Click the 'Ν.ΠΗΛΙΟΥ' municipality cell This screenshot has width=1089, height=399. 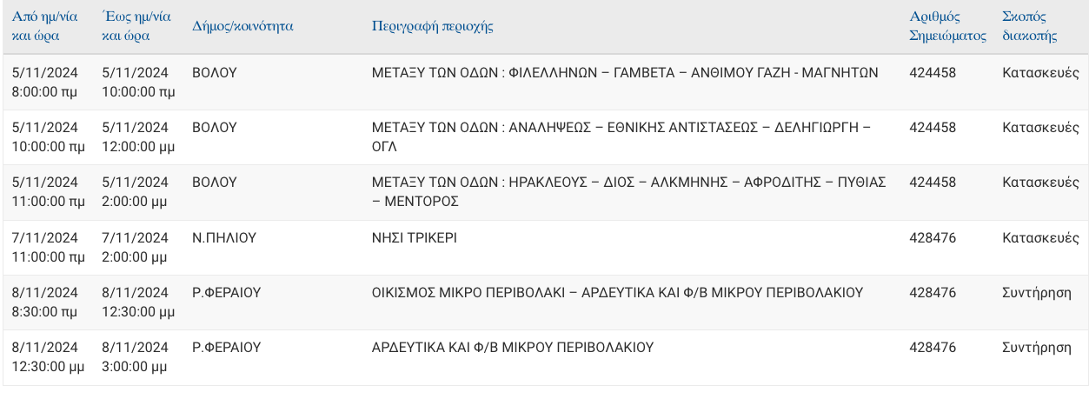pyautogui.click(x=224, y=237)
